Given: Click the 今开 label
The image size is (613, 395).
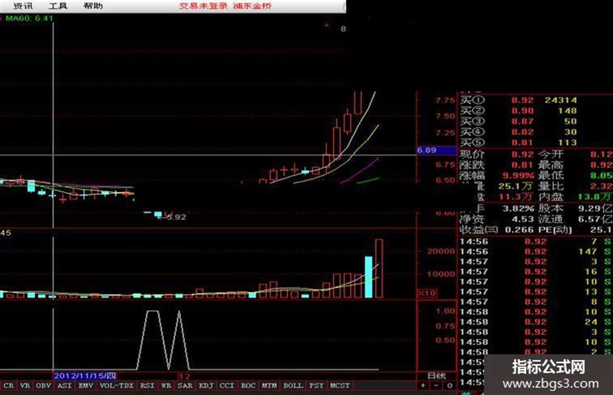Looking at the screenshot, I should click(x=551, y=154).
